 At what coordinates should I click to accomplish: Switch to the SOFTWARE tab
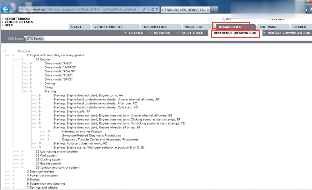coord(268,27)
